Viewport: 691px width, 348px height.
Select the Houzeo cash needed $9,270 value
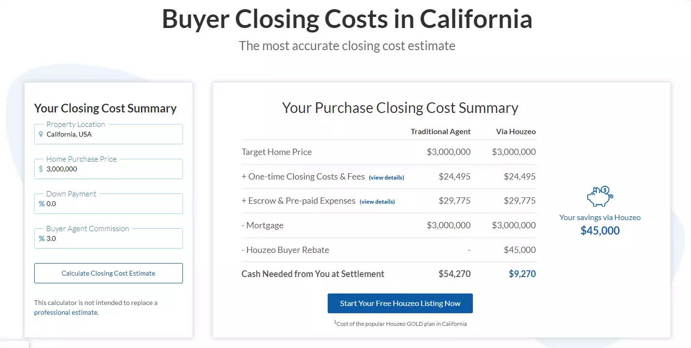coord(522,274)
